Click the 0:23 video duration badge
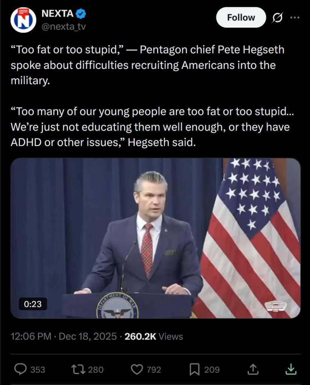Viewport: 310px width, 385px height. (x=33, y=304)
